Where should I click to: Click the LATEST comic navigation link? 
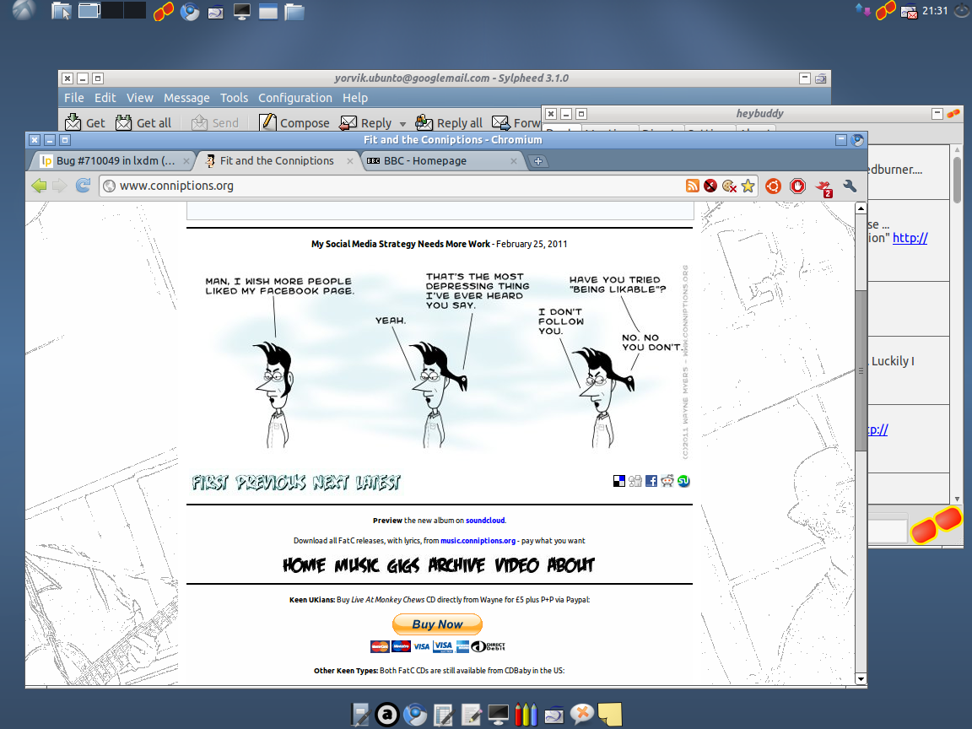tap(378, 483)
